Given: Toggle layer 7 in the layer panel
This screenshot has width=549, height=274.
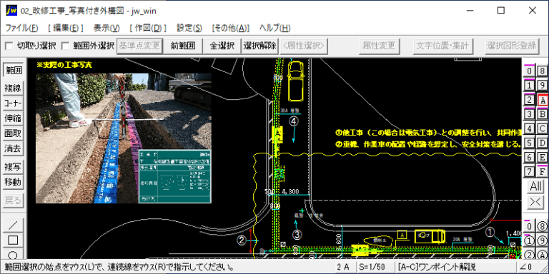Looking at the screenshot, I should point(530,171).
